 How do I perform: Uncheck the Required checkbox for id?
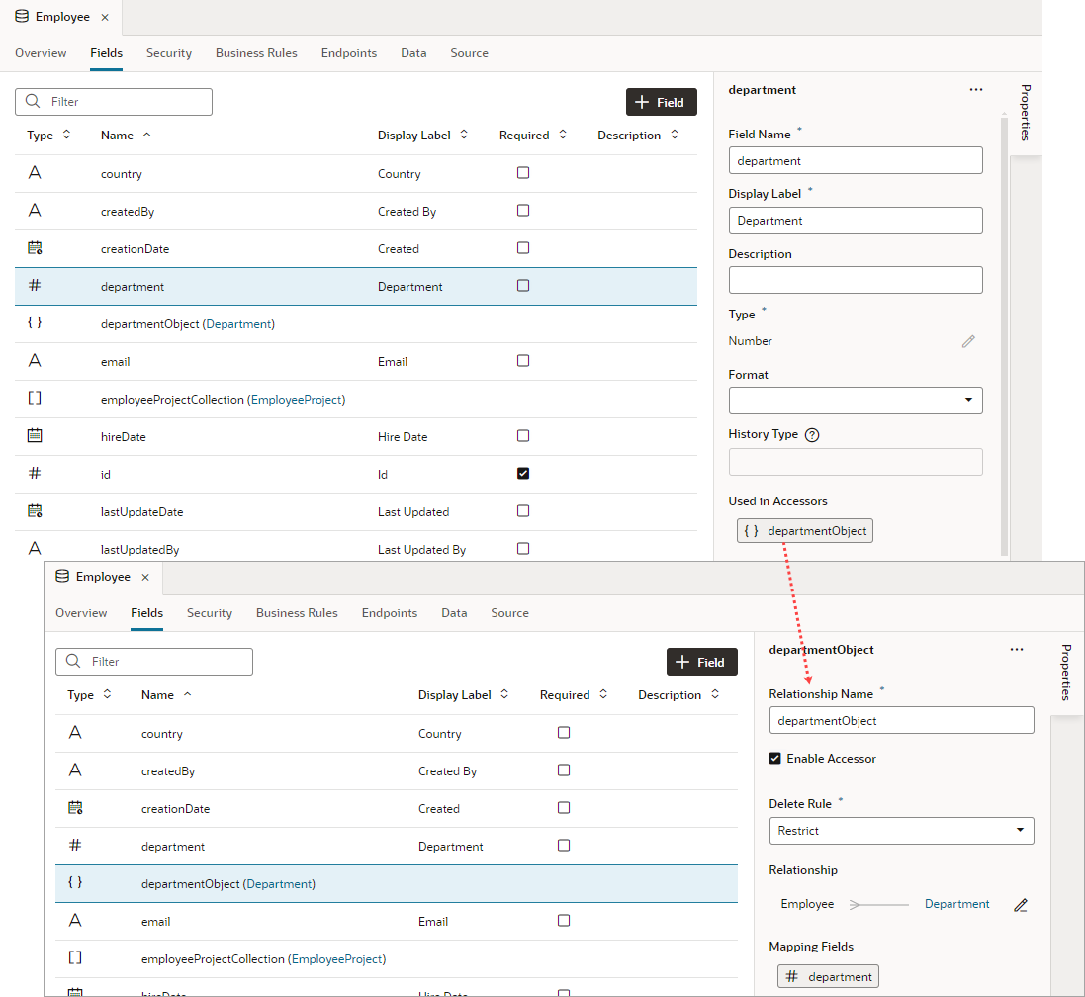click(x=523, y=473)
